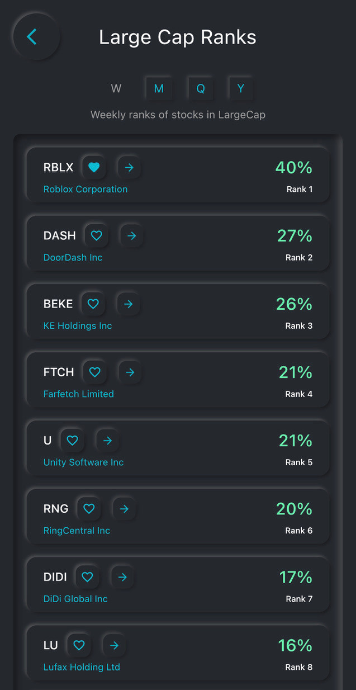Switch to the W weekly tab
356x690 pixels.
pyautogui.click(x=116, y=88)
